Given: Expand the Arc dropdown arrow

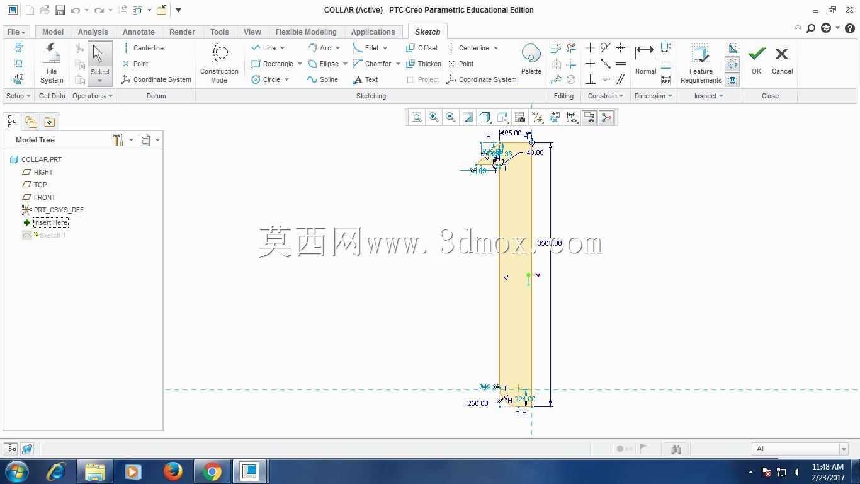Looking at the screenshot, I should 337,48.
